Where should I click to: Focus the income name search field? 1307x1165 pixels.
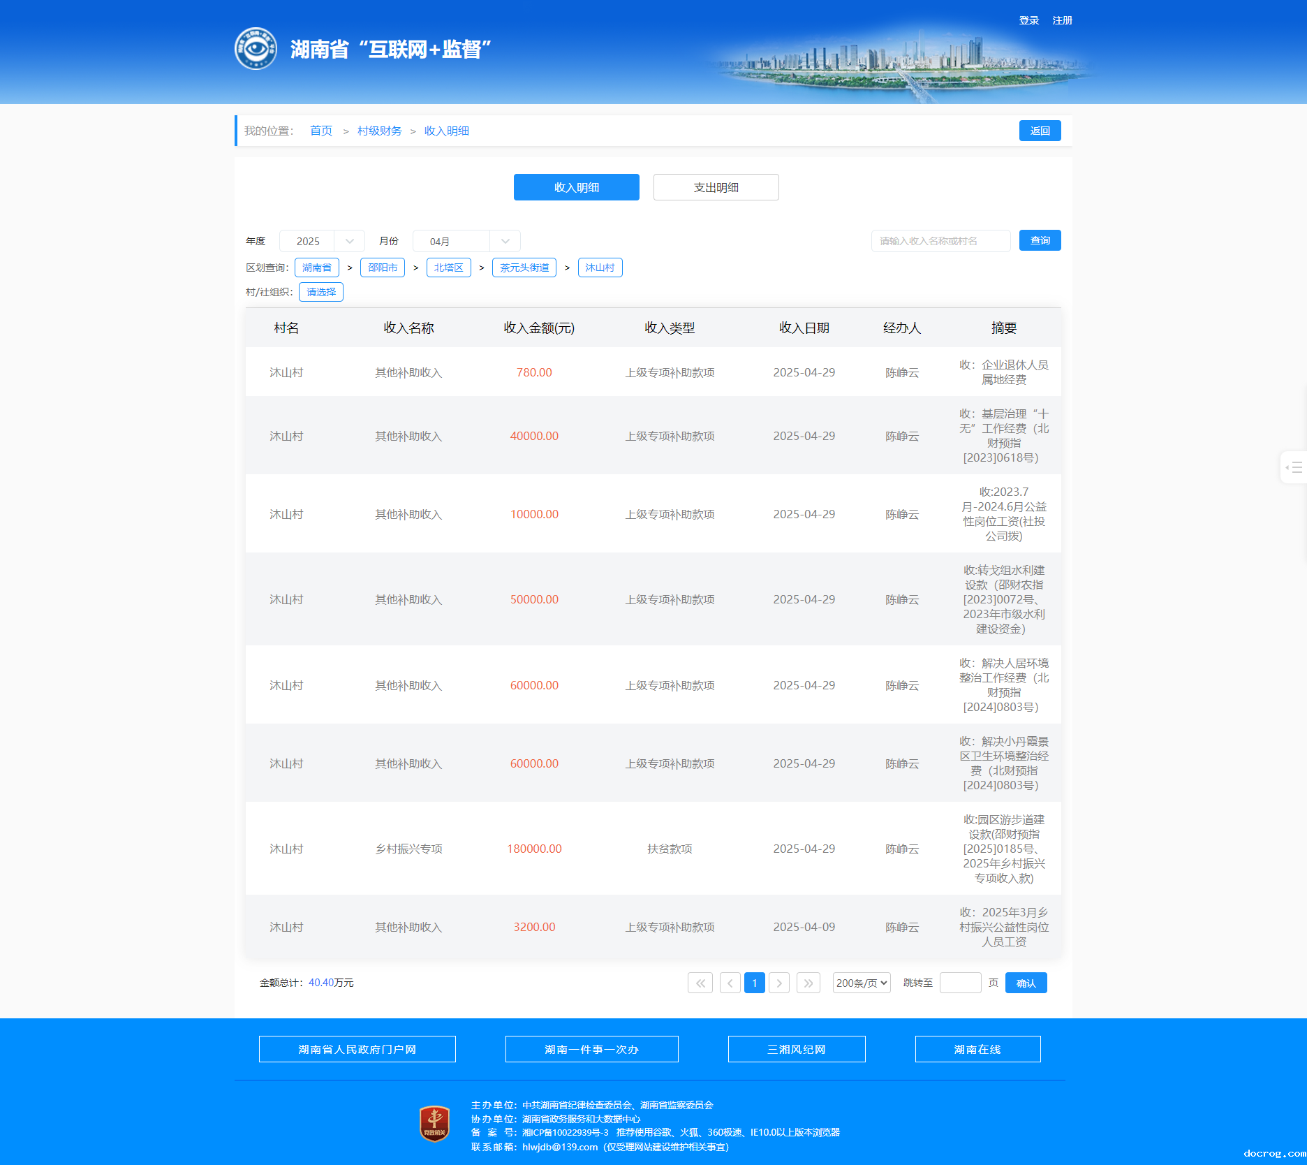pyautogui.click(x=940, y=241)
